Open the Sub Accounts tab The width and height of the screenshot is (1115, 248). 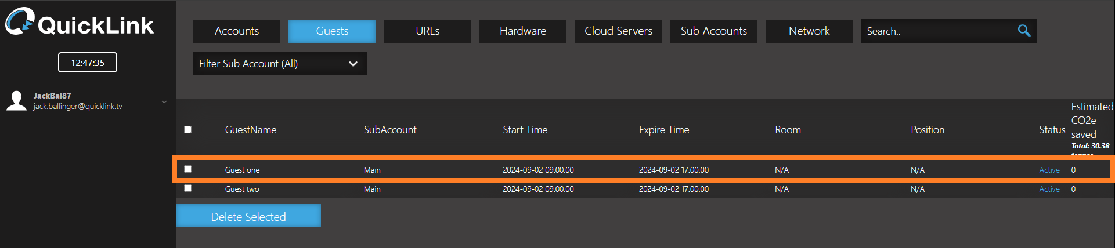point(713,31)
